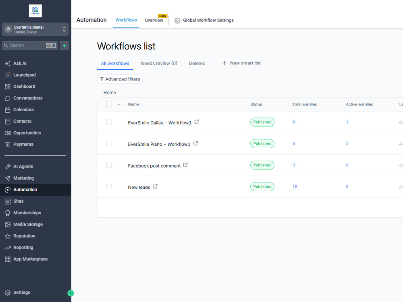Open Reputation star icon
This screenshot has height=302, width=403.
(x=8, y=236)
